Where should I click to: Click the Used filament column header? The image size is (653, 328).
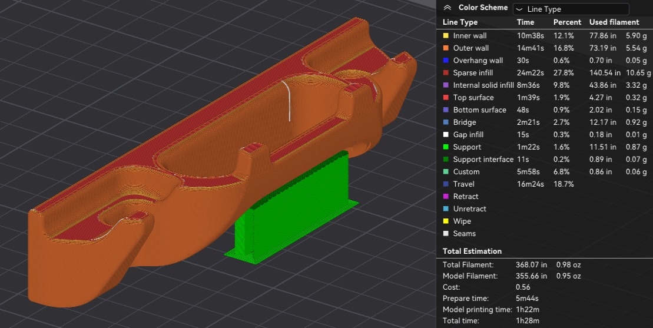pos(614,22)
